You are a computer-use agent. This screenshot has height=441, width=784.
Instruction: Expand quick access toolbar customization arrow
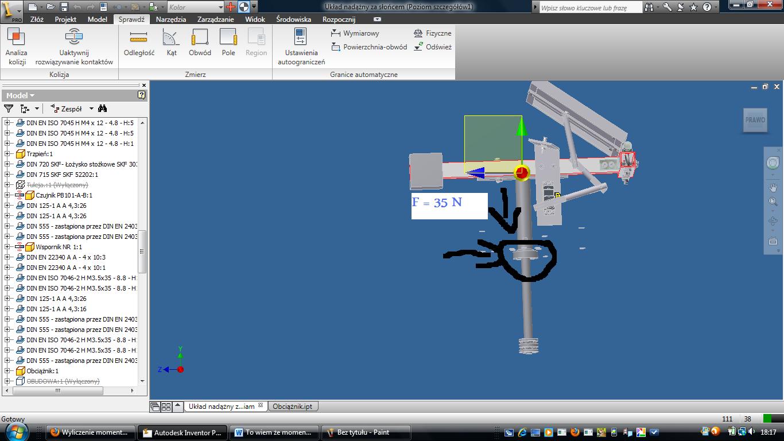254,7
